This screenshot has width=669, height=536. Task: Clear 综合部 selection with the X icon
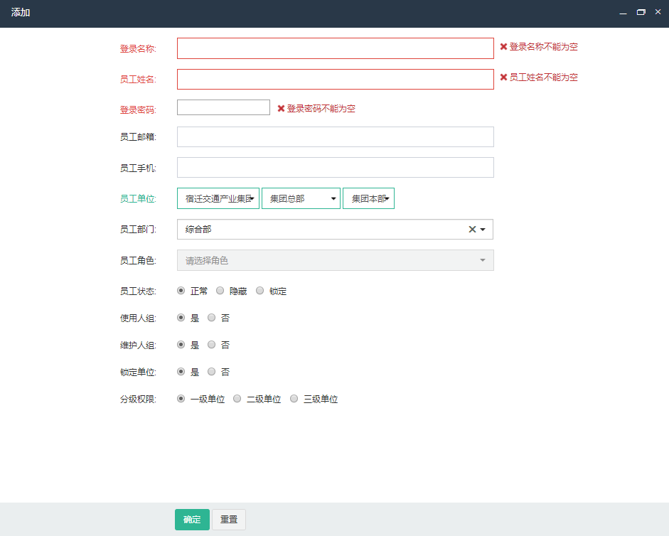click(471, 230)
